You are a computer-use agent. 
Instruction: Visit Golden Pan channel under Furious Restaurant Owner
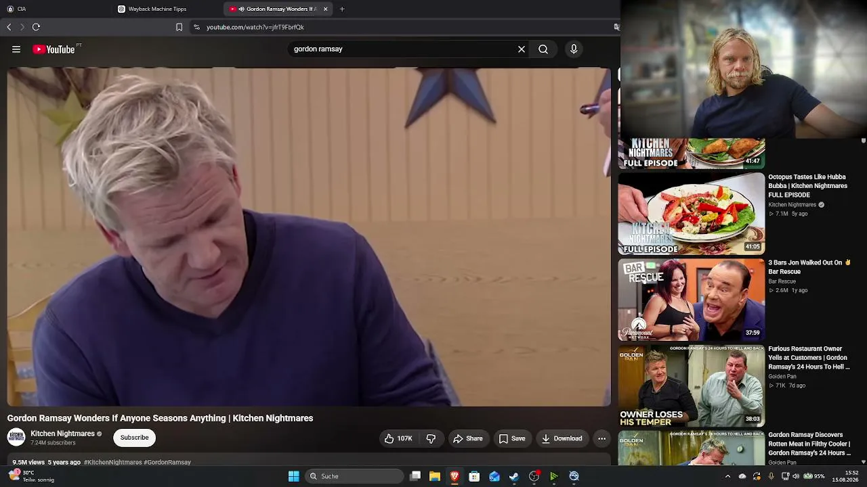point(782,376)
